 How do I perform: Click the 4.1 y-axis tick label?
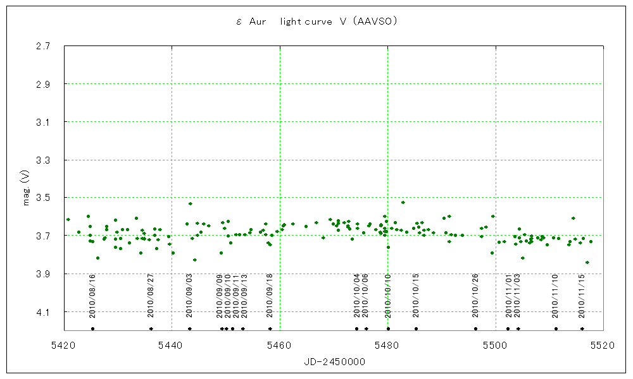pyautogui.click(x=44, y=312)
